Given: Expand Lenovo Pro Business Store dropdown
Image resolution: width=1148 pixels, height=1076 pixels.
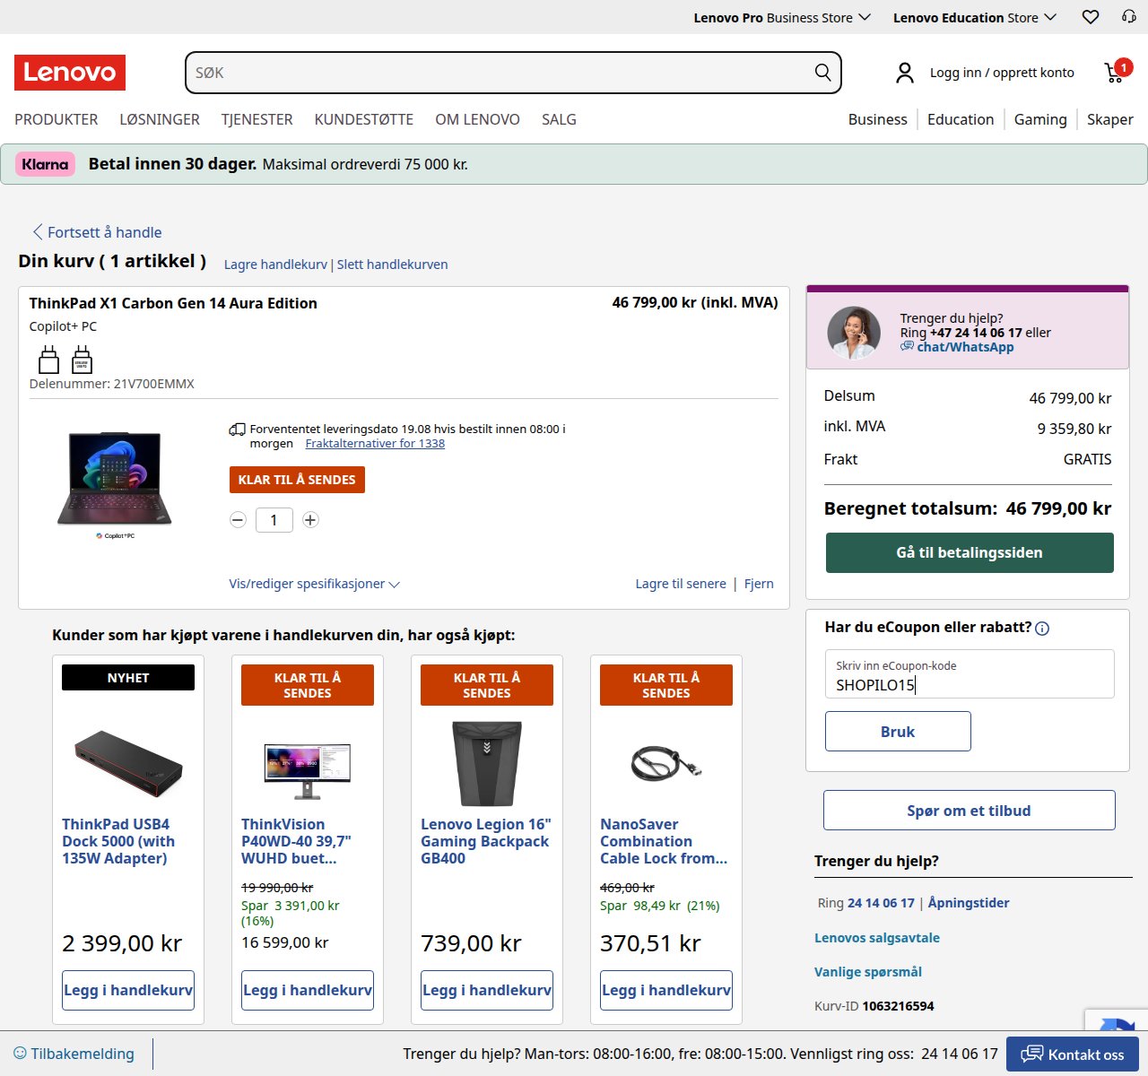Looking at the screenshot, I should 782,17.
